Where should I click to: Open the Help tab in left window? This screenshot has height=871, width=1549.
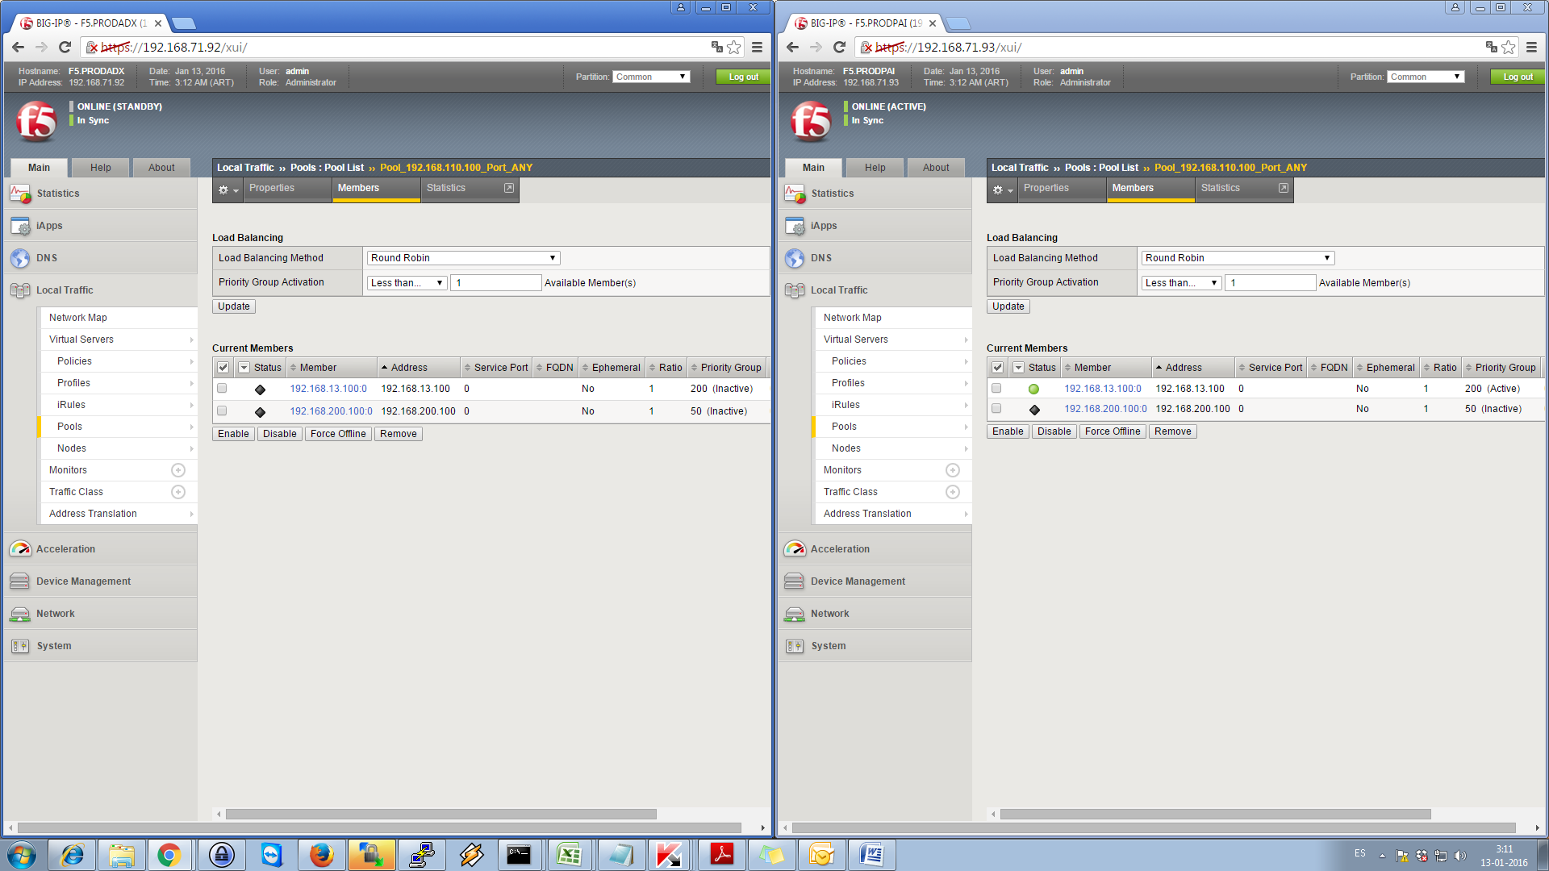coord(101,168)
